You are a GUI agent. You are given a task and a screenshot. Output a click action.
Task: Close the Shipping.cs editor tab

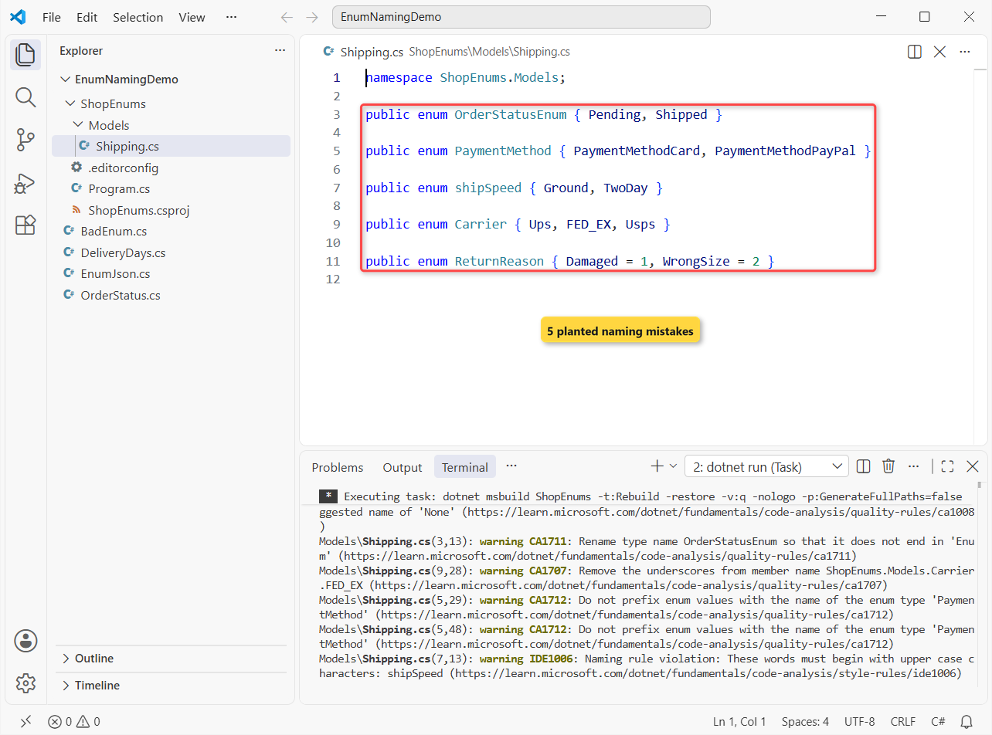[939, 52]
